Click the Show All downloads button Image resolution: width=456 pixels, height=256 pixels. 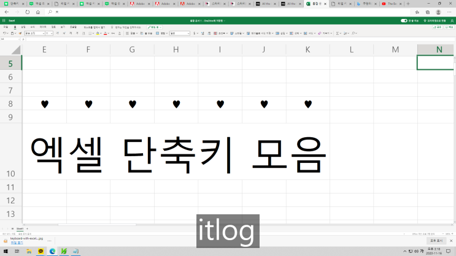(x=436, y=241)
